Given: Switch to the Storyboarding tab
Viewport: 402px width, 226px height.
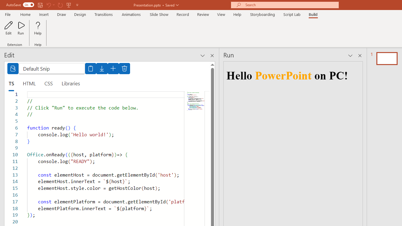Looking at the screenshot, I should [x=263, y=14].
